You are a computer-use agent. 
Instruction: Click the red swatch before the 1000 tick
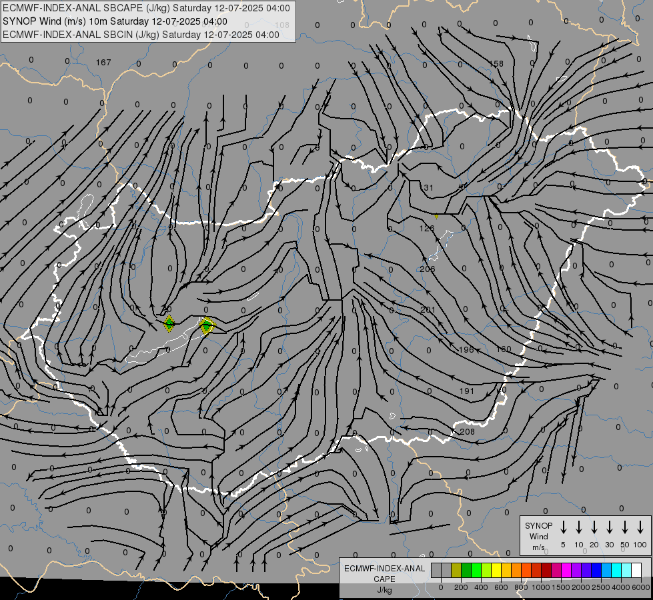(x=536, y=571)
